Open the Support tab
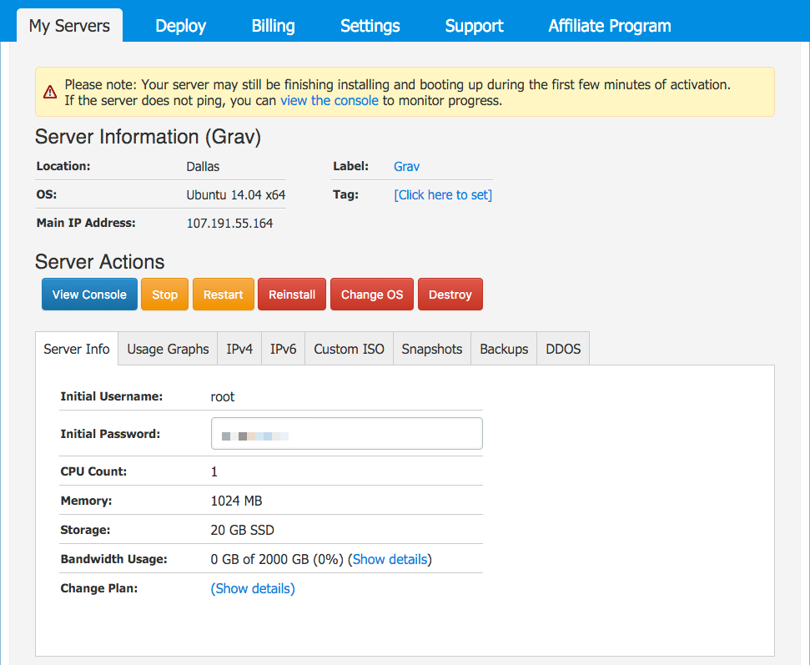Viewport: 810px width, 665px height. tap(474, 26)
